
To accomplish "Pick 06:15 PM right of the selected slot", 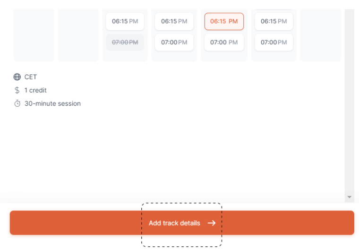I will [x=274, y=22].
